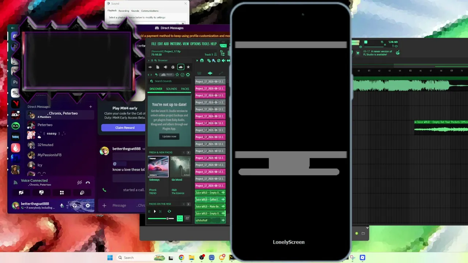This screenshot has height=263, width=468.
Task: Open Chrome from the Windows taskbar
Action: click(181, 258)
